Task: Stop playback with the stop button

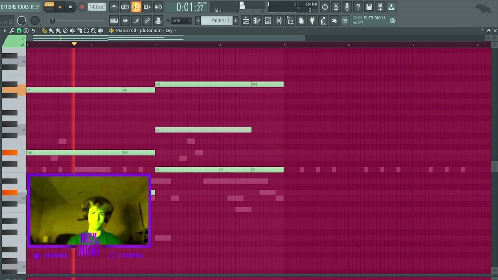Action: (70, 7)
